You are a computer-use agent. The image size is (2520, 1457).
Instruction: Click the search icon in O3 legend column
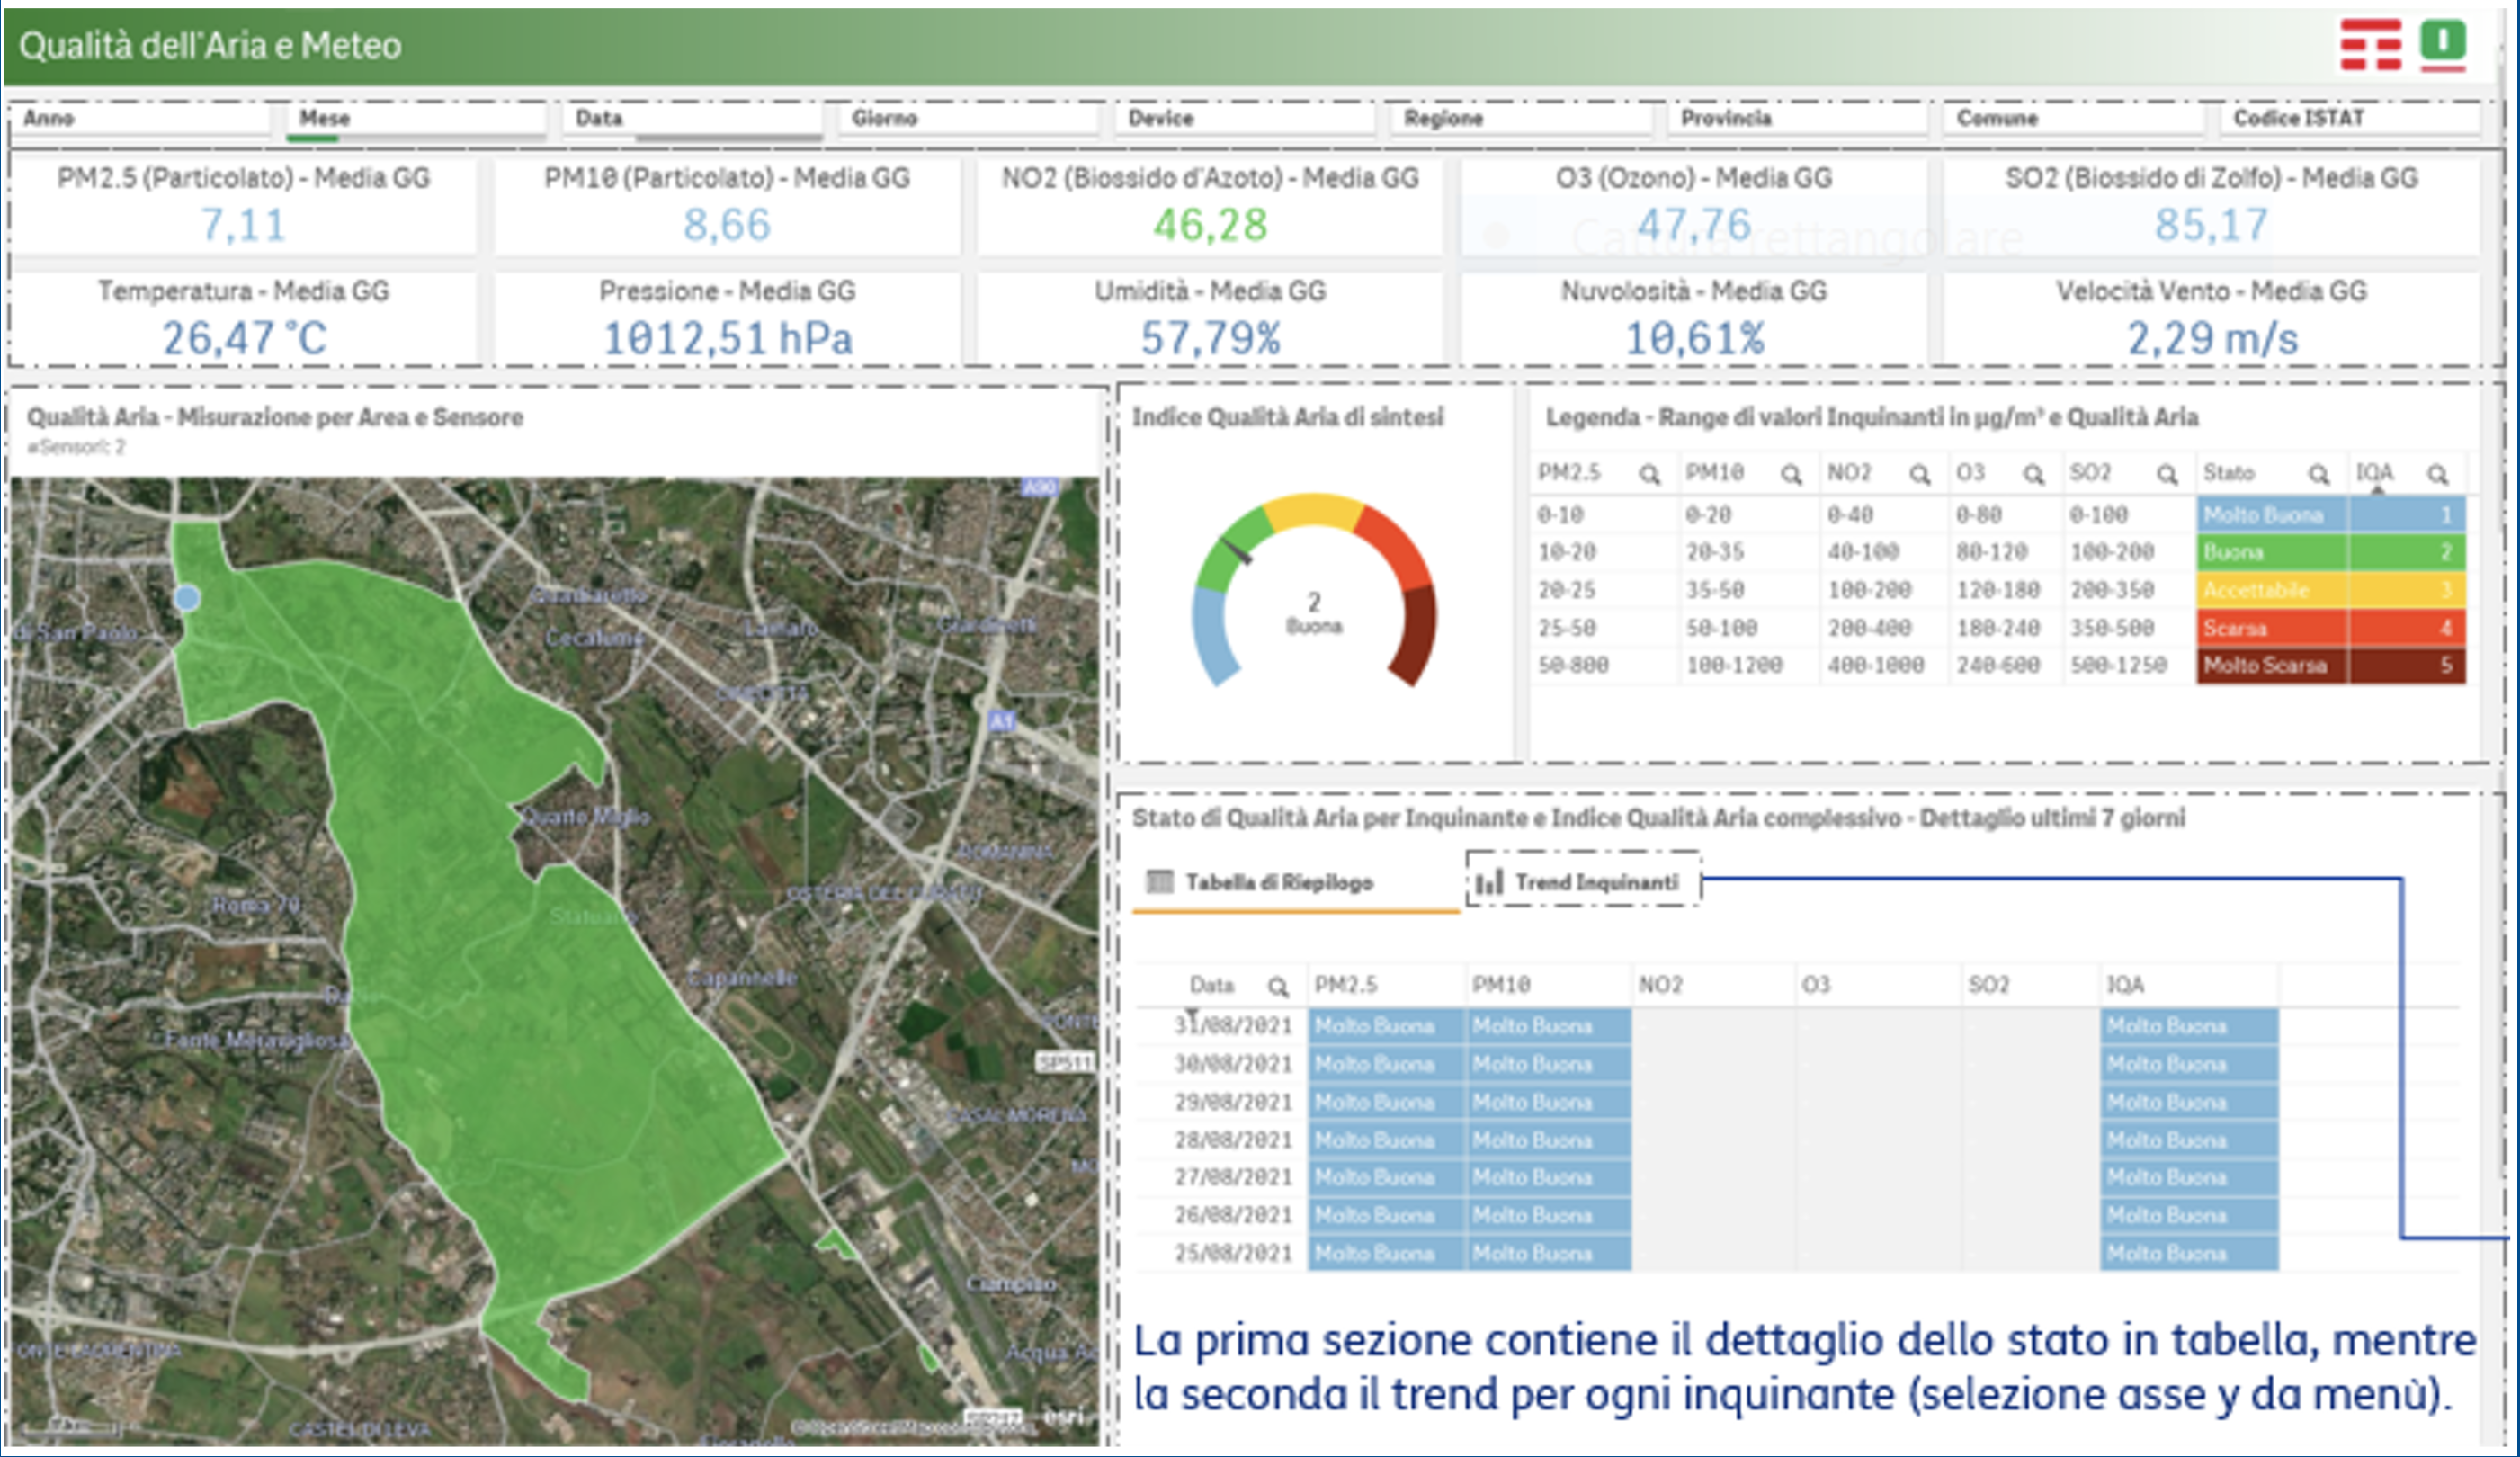click(x=2033, y=475)
